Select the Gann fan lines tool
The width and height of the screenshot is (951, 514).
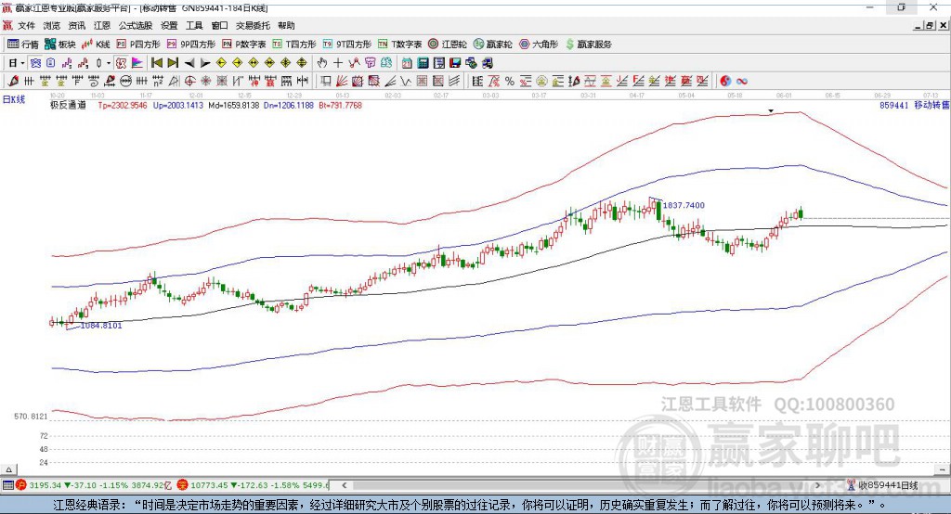point(342,81)
